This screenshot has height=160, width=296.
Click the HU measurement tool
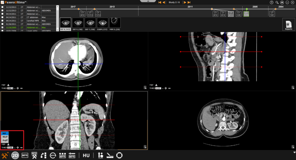pos(86,155)
